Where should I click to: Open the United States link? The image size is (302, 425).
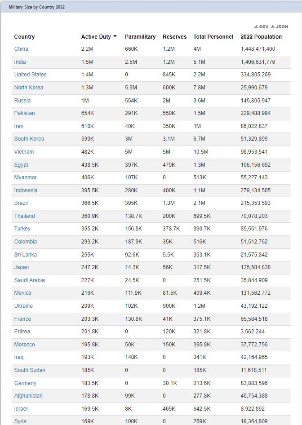click(31, 74)
